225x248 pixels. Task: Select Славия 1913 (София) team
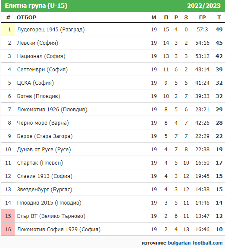(44, 176)
